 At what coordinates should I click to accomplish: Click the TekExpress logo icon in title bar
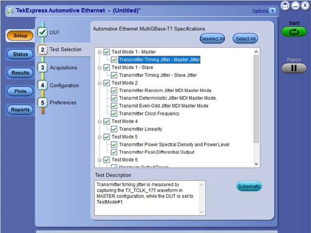click(x=10, y=11)
